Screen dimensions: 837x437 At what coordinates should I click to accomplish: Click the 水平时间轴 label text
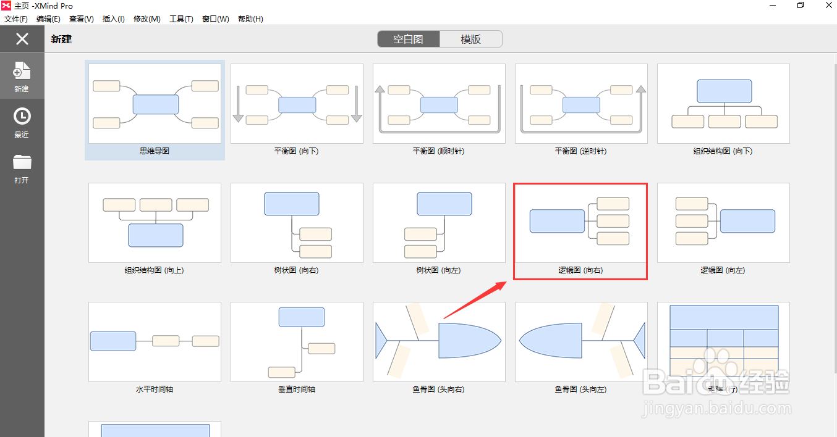(155, 389)
